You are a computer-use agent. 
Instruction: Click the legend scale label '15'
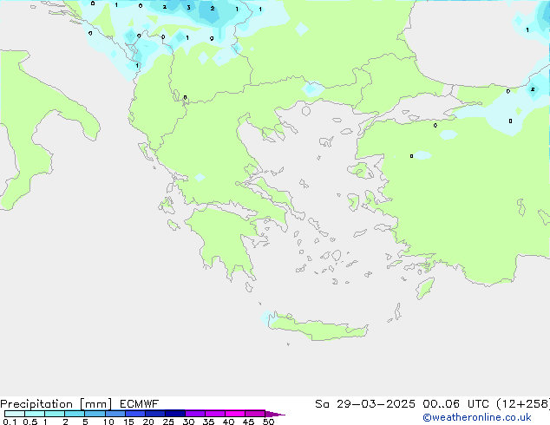coord(128,422)
